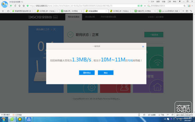Viewport: 195px width, 122px height.
Task: Click the cloud icon beside the tab strip
Action: [8, 11]
